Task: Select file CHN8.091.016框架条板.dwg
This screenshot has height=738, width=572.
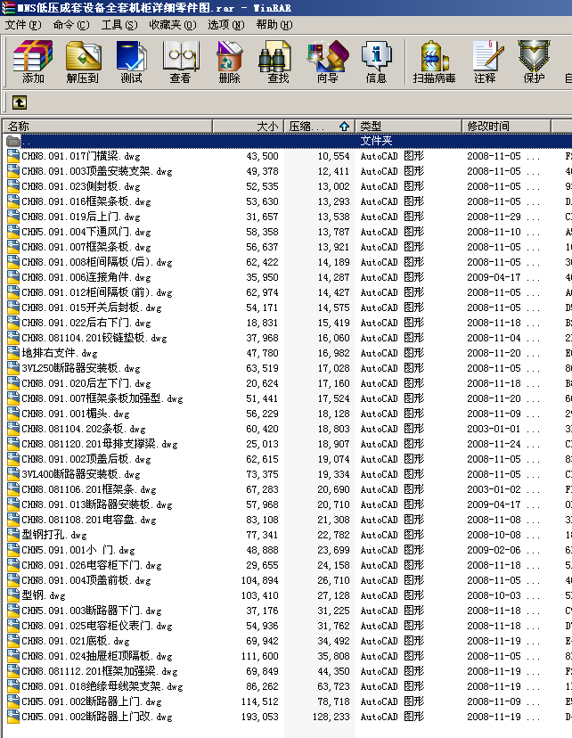Action: (x=86, y=201)
